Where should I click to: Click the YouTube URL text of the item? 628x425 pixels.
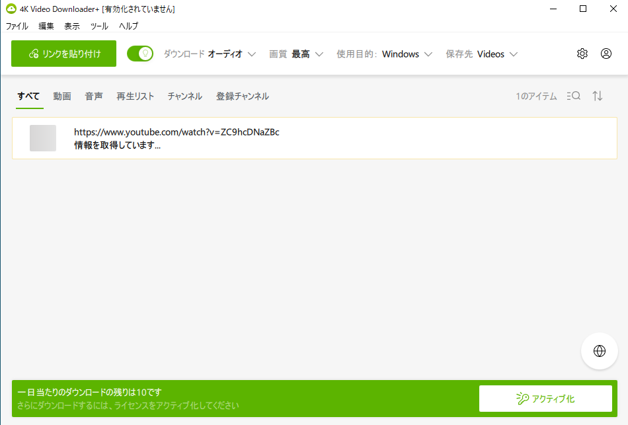[177, 132]
